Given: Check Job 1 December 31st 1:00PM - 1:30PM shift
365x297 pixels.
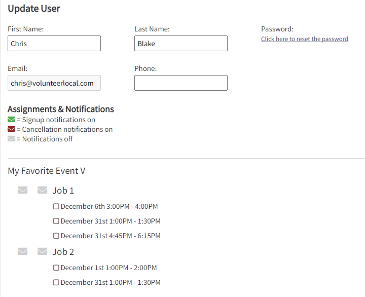Looking at the screenshot, I should pyautogui.click(x=56, y=221).
